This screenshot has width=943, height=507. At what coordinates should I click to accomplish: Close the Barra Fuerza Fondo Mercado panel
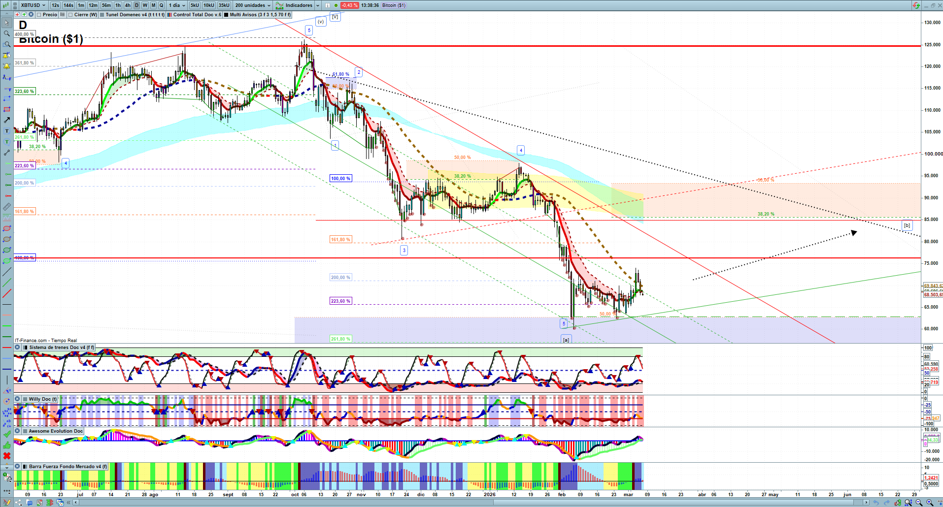tap(17, 467)
